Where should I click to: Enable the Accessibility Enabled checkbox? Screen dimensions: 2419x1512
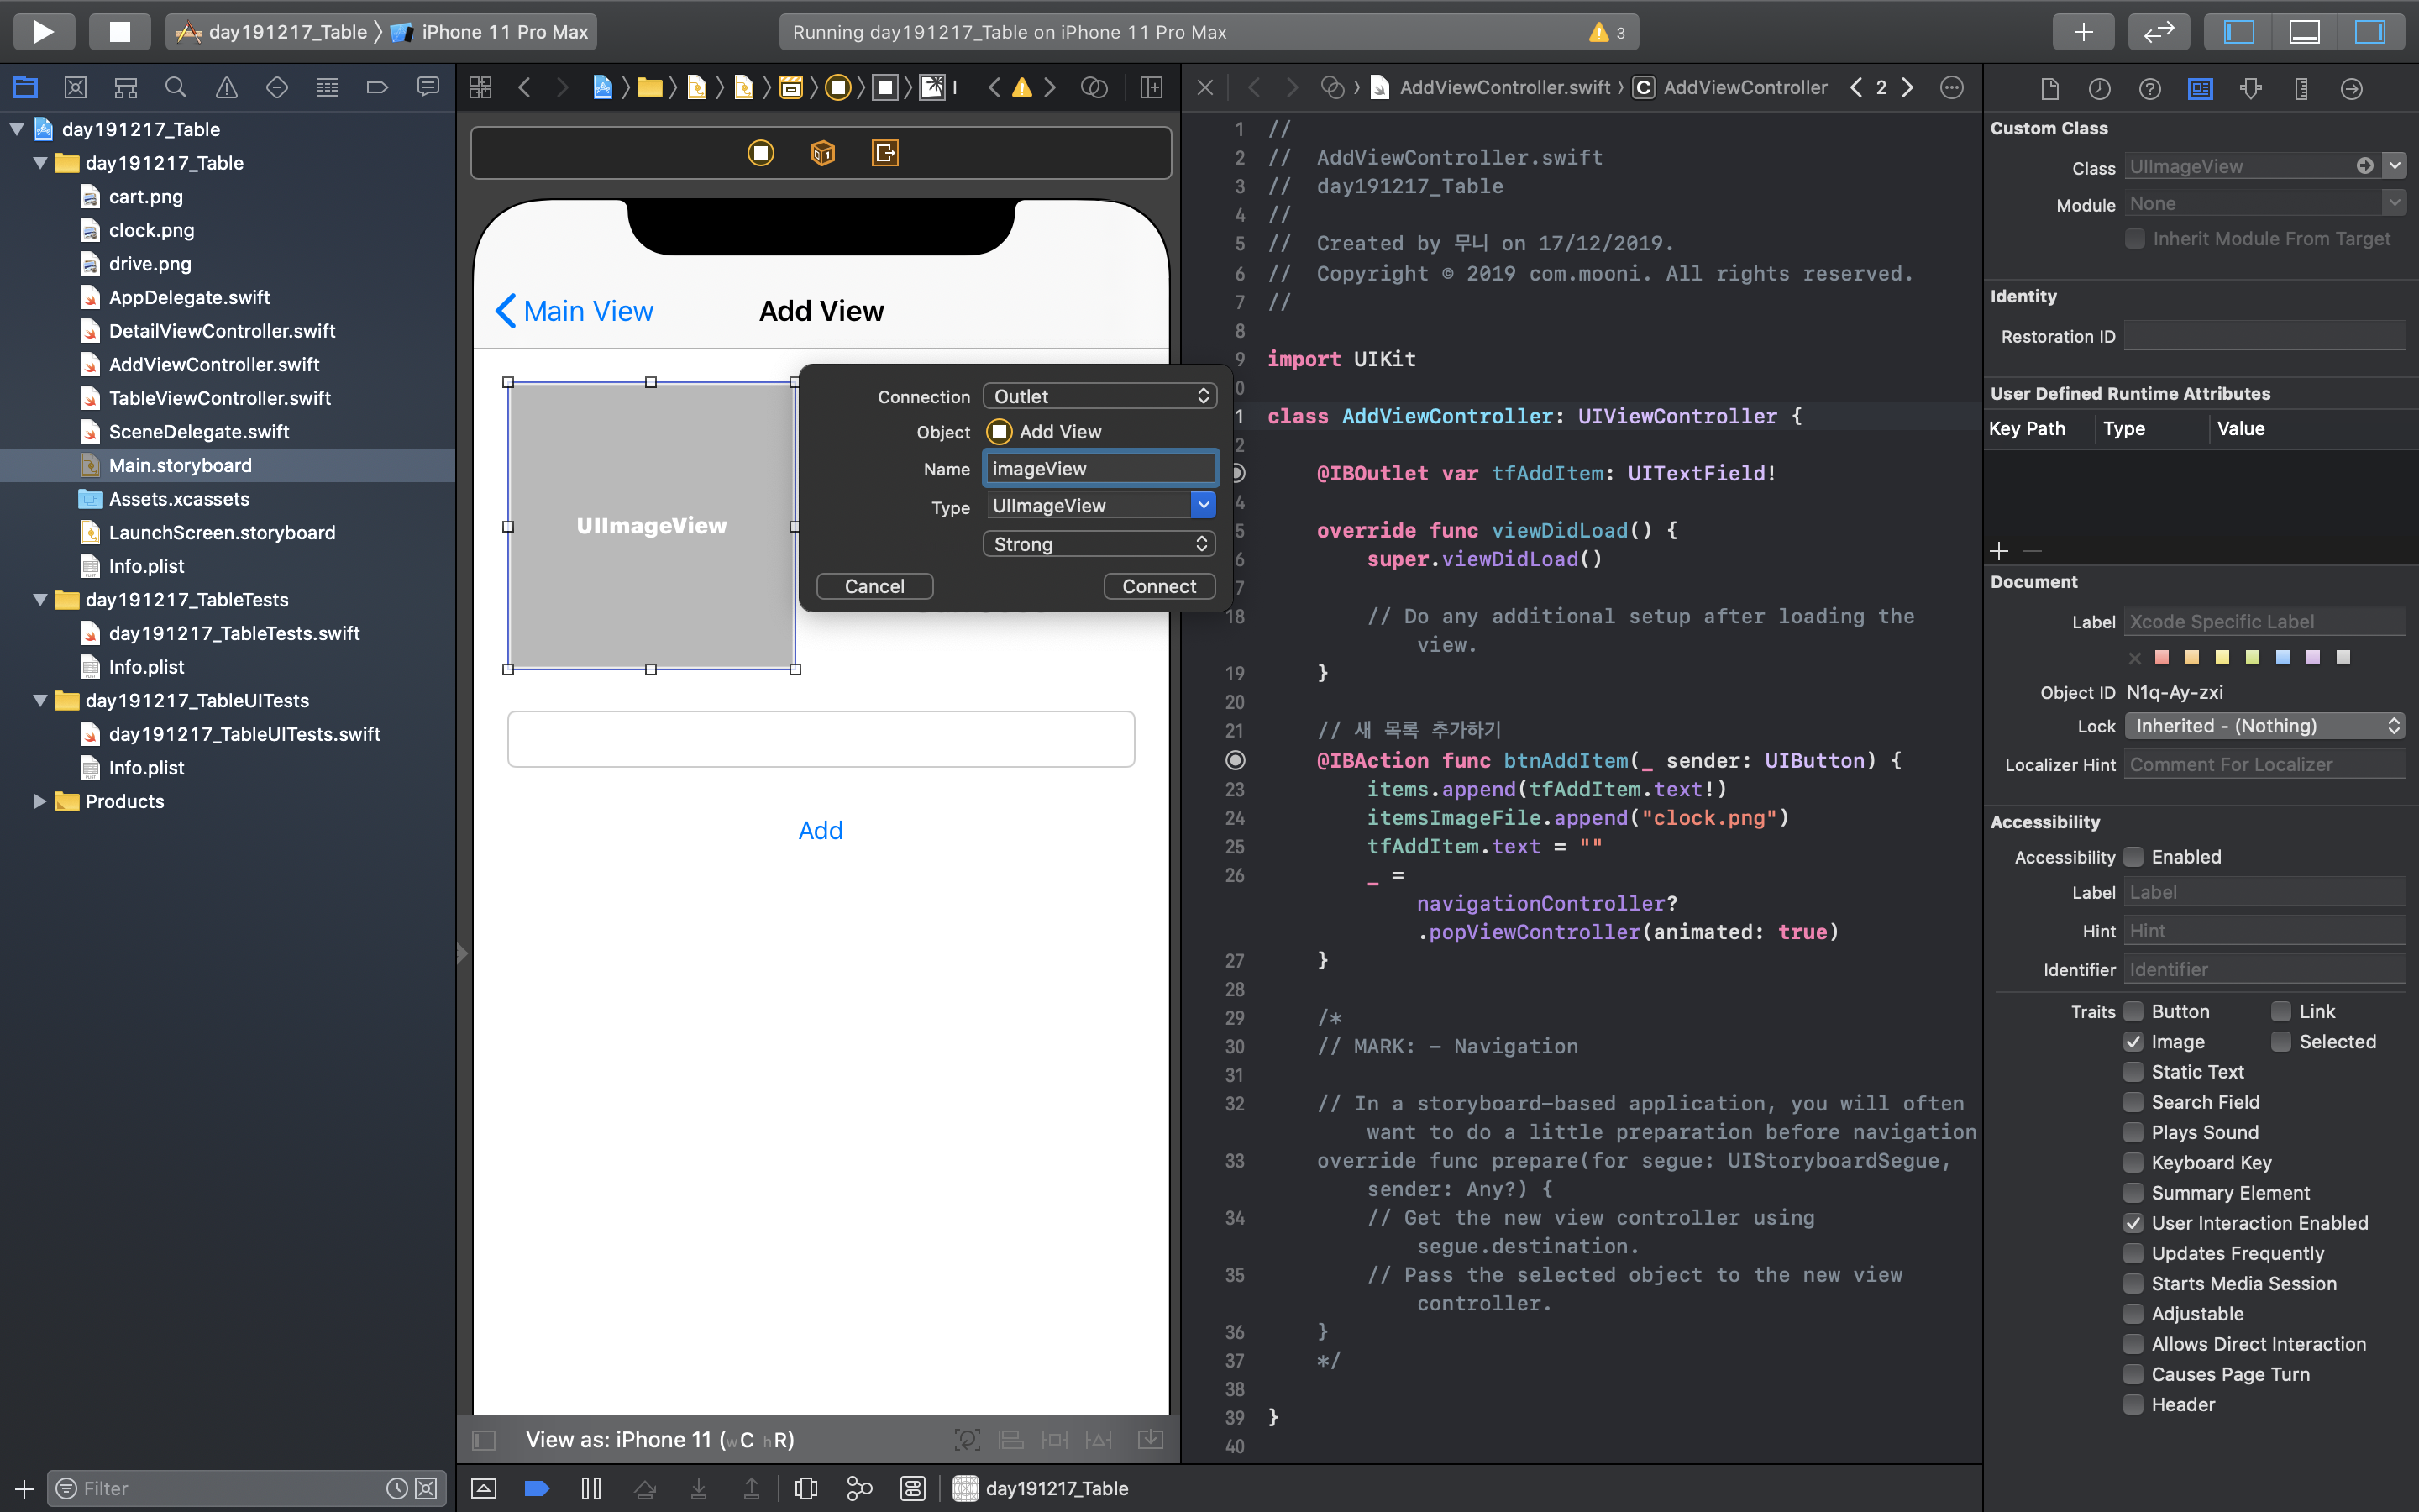coord(2133,857)
